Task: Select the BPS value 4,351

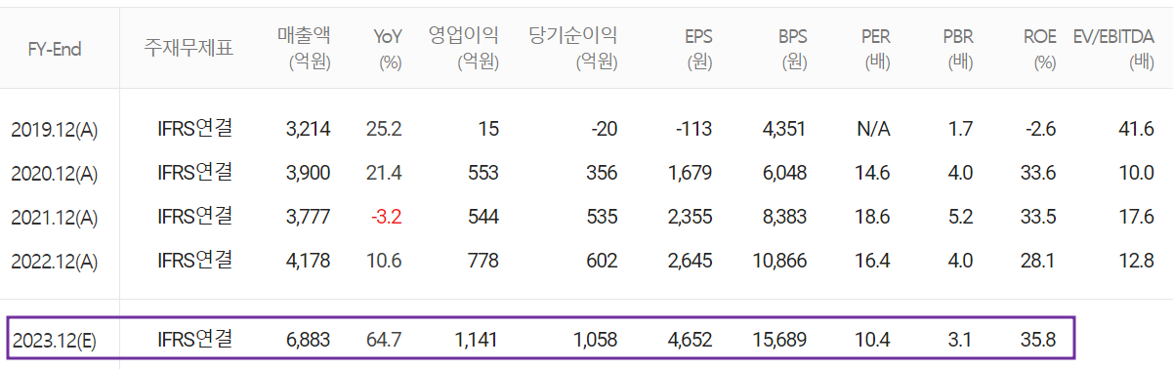Action: [785, 129]
